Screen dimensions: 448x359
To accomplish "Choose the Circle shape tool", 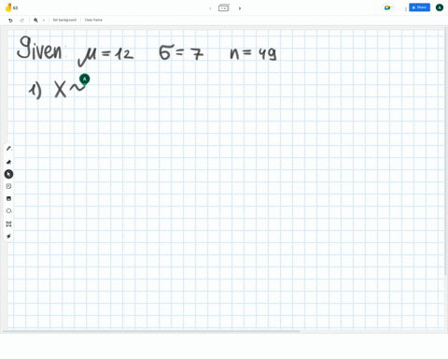I will 8,211.
